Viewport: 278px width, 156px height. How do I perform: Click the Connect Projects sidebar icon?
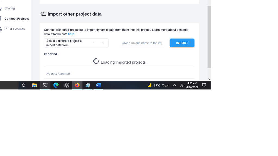pyautogui.click(x=1, y=18)
